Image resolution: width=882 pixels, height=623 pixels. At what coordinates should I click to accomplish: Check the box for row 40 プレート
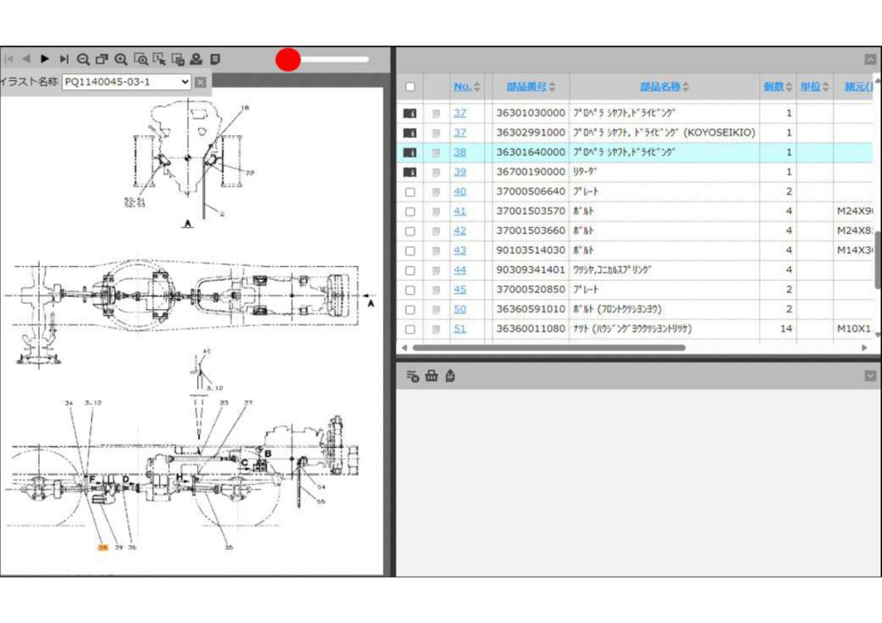(410, 192)
